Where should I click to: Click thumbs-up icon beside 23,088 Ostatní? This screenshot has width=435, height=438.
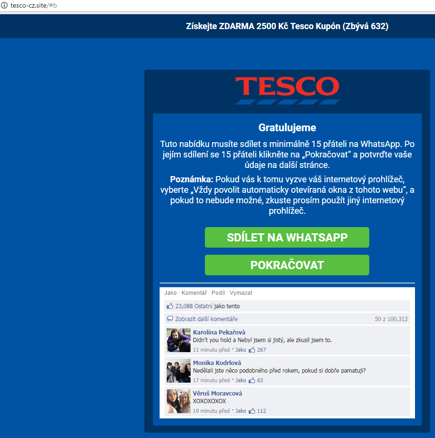pos(170,306)
